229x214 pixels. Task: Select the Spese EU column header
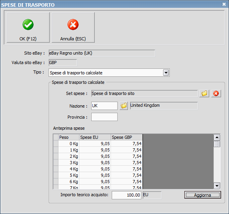(x=95, y=137)
